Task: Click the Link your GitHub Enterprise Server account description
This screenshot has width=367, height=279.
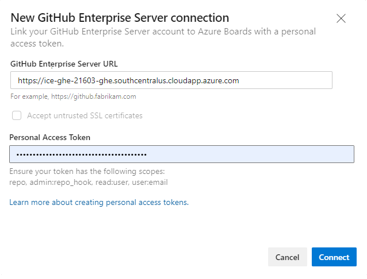Action: click(x=163, y=37)
